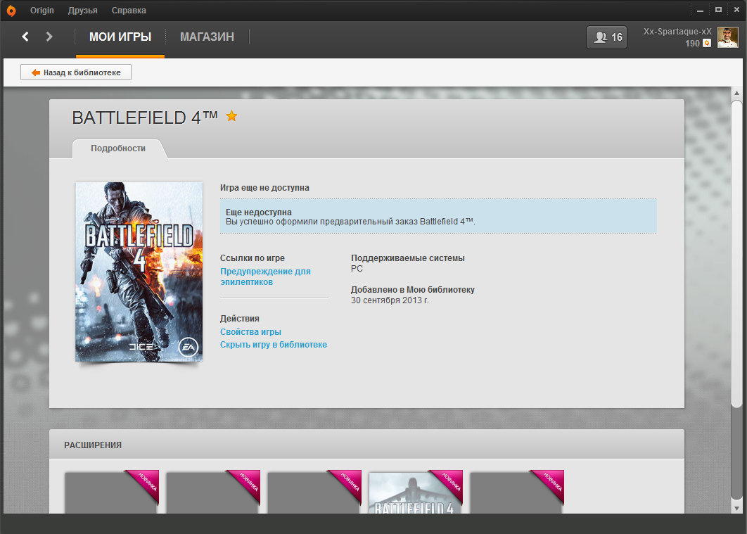This screenshot has width=747, height=534.
Task: Maximize the Origin window
Action: [718, 10]
